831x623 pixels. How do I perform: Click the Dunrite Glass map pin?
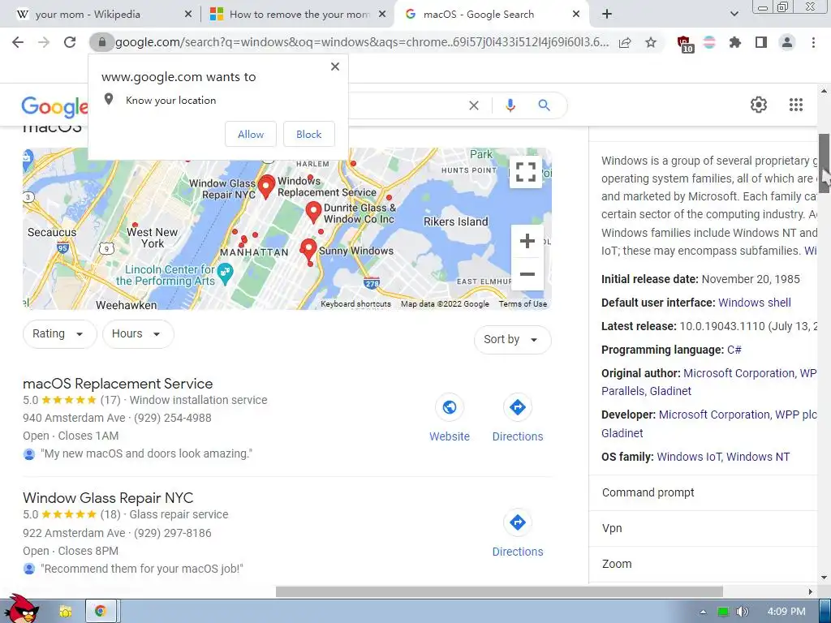(314, 212)
